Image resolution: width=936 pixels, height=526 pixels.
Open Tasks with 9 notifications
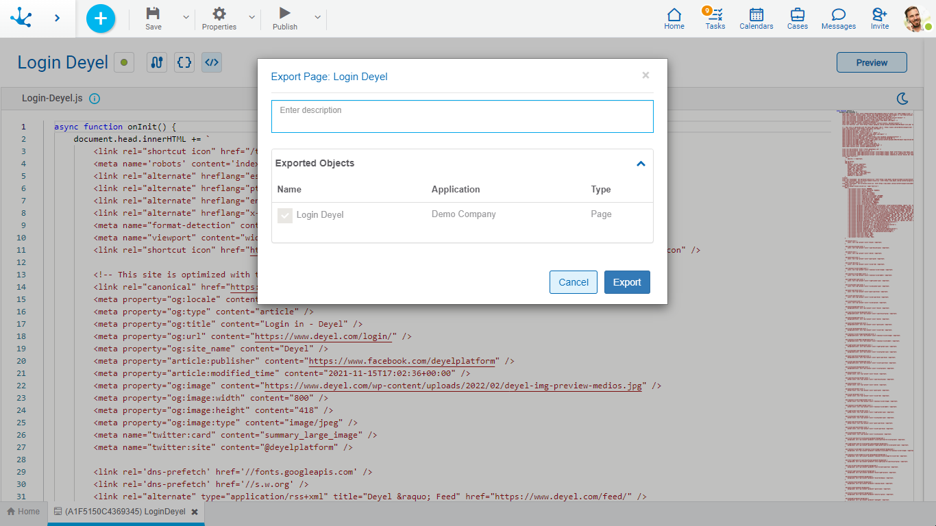715,18
